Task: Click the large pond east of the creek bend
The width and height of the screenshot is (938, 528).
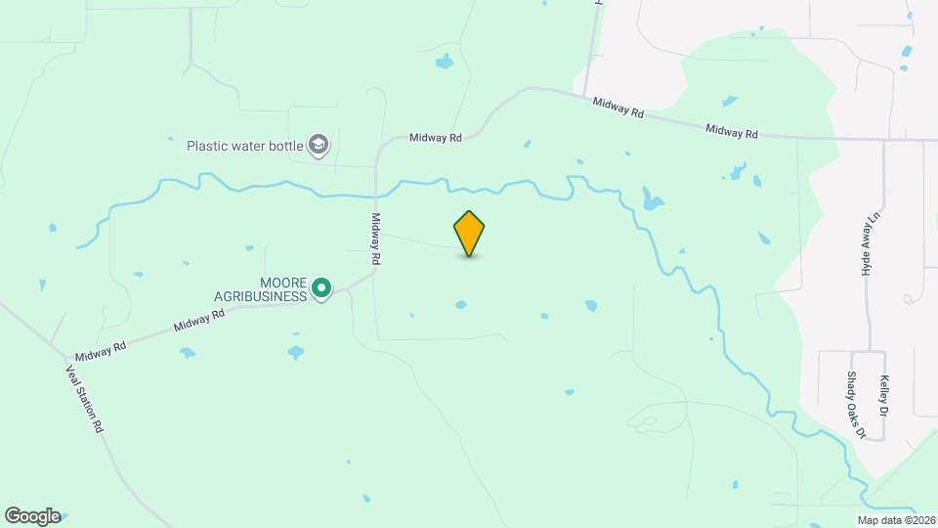Action: click(x=652, y=198)
